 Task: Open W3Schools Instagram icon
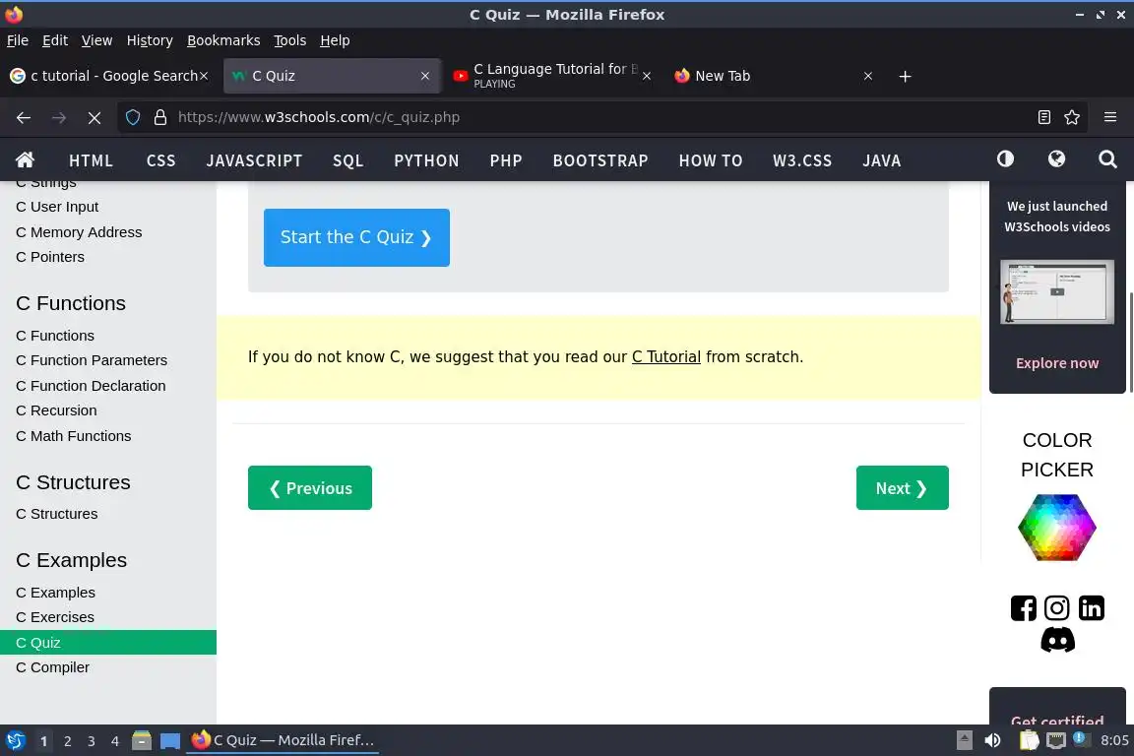click(x=1056, y=608)
